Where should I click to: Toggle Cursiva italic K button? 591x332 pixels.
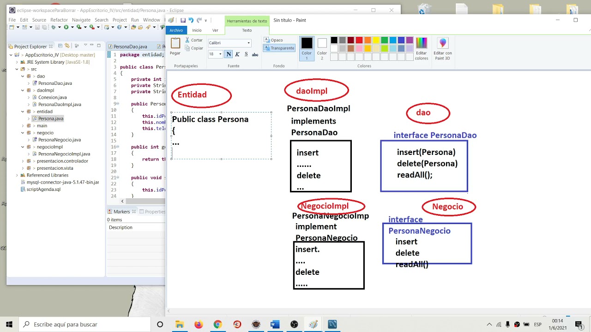pos(237,54)
